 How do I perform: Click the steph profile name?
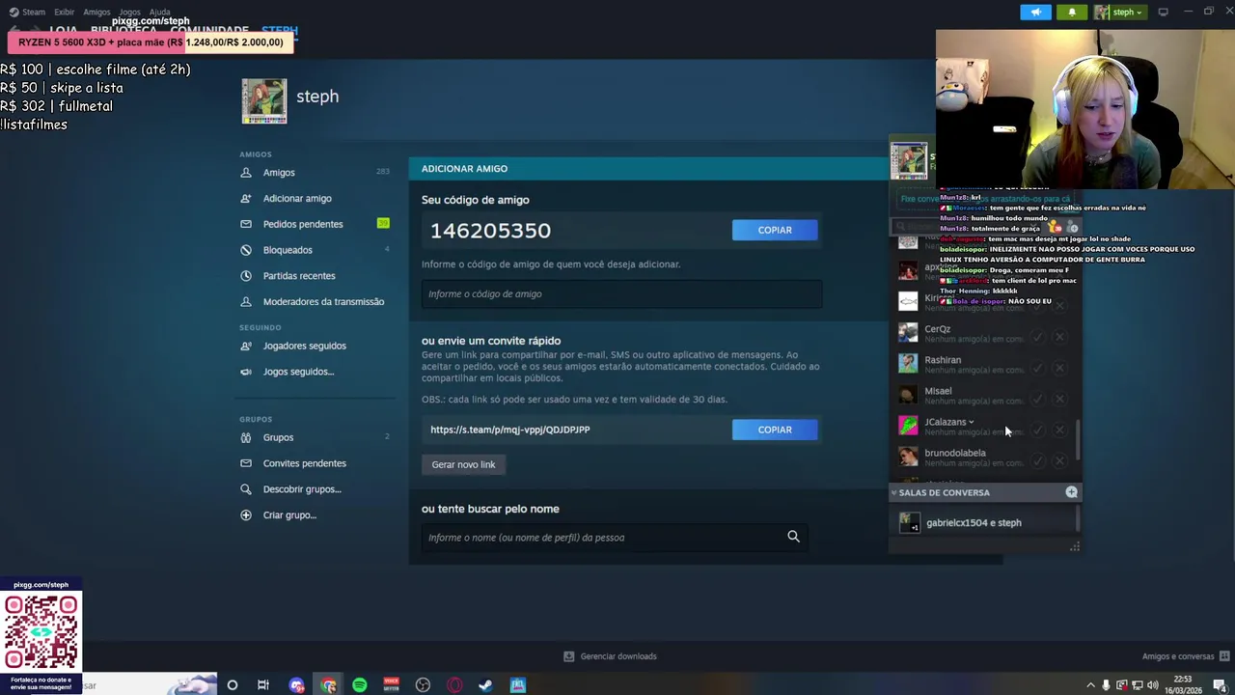[x=317, y=97]
